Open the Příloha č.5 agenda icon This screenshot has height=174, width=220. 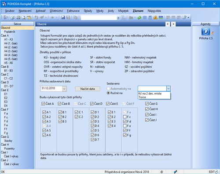point(205,31)
